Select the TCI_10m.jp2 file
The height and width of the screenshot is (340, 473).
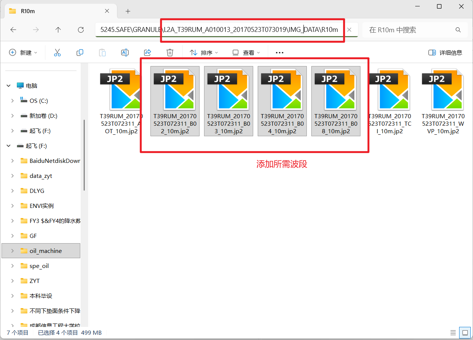[x=389, y=101]
